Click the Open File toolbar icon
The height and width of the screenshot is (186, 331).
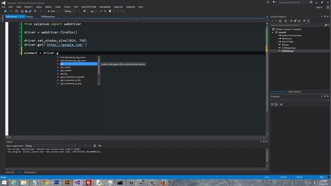[x=22, y=11]
